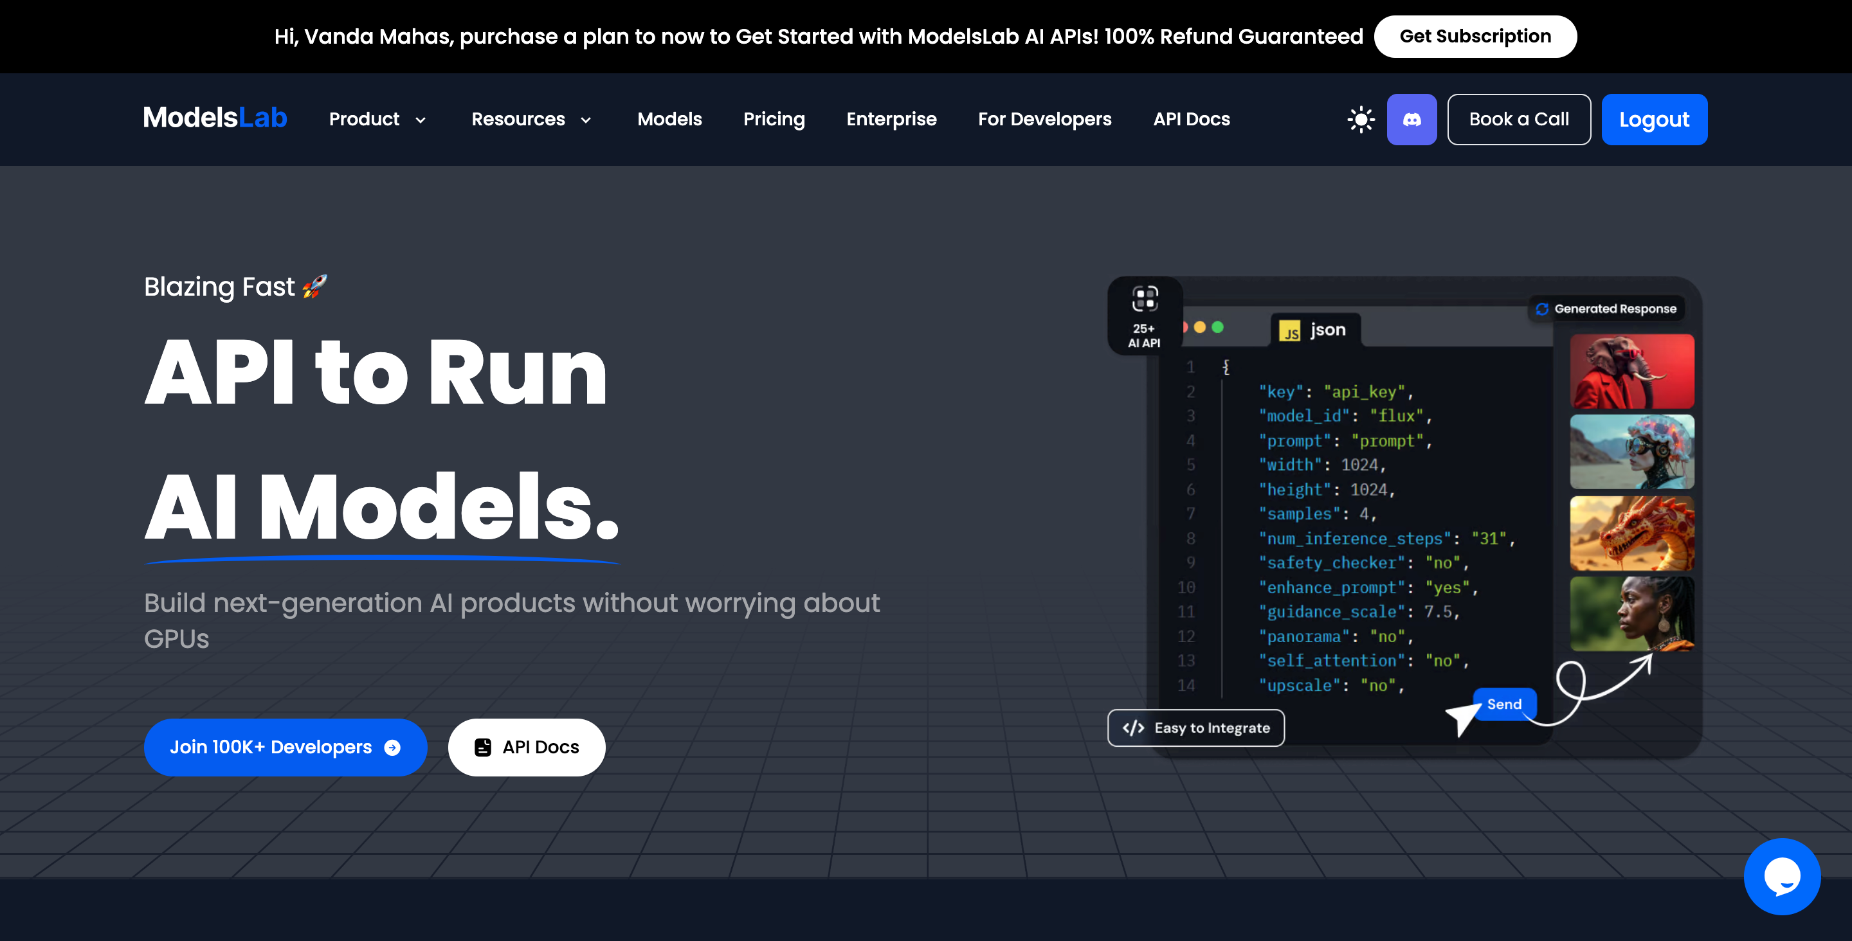Click Join 100K+ Developers button
1852x941 pixels.
click(286, 748)
